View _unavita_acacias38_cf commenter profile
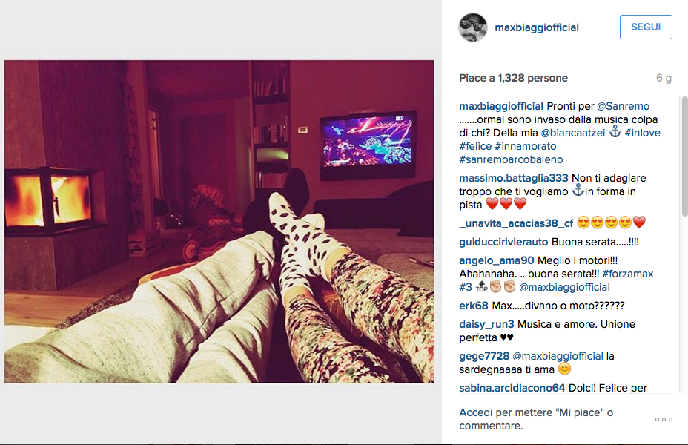This screenshot has height=445, width=688. click(x=516, y=223)
